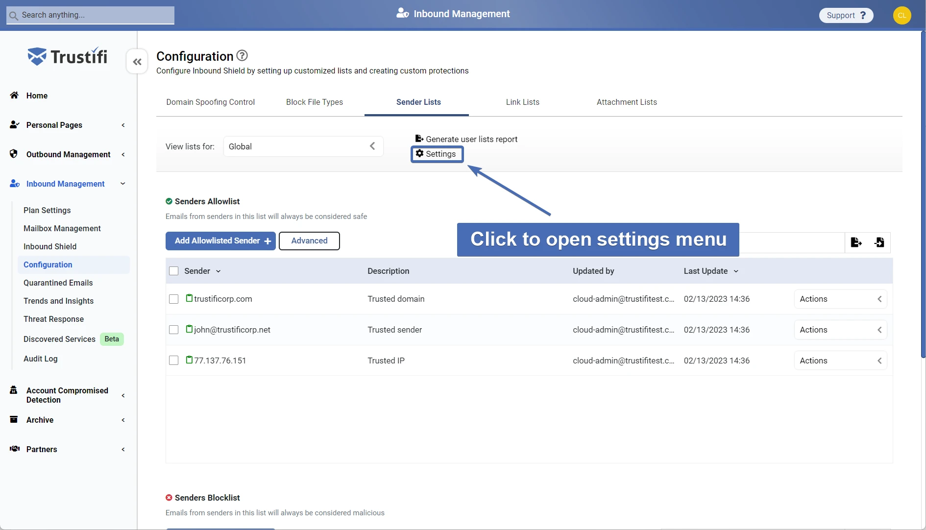Click the Configuration help question-mark icon
The width and height of the screenshot is (926, 530).
242,55
